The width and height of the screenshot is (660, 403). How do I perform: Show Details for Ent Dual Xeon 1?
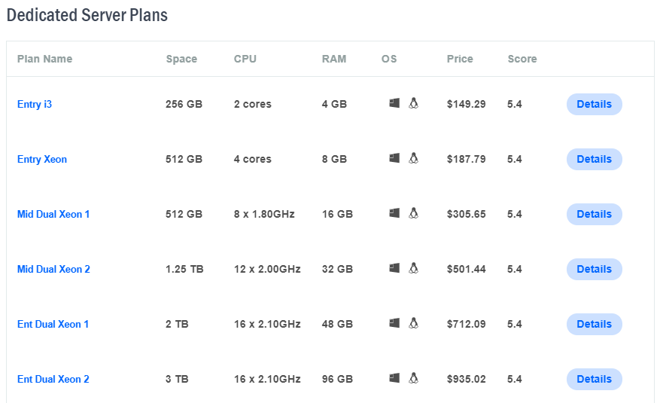tap(594, 324)
